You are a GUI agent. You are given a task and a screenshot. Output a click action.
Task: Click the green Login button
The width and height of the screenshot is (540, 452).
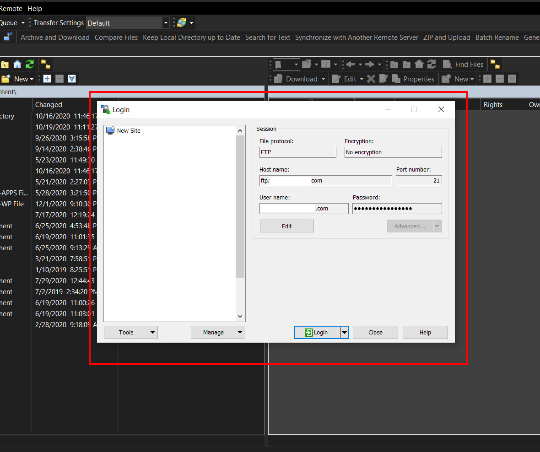317,333
